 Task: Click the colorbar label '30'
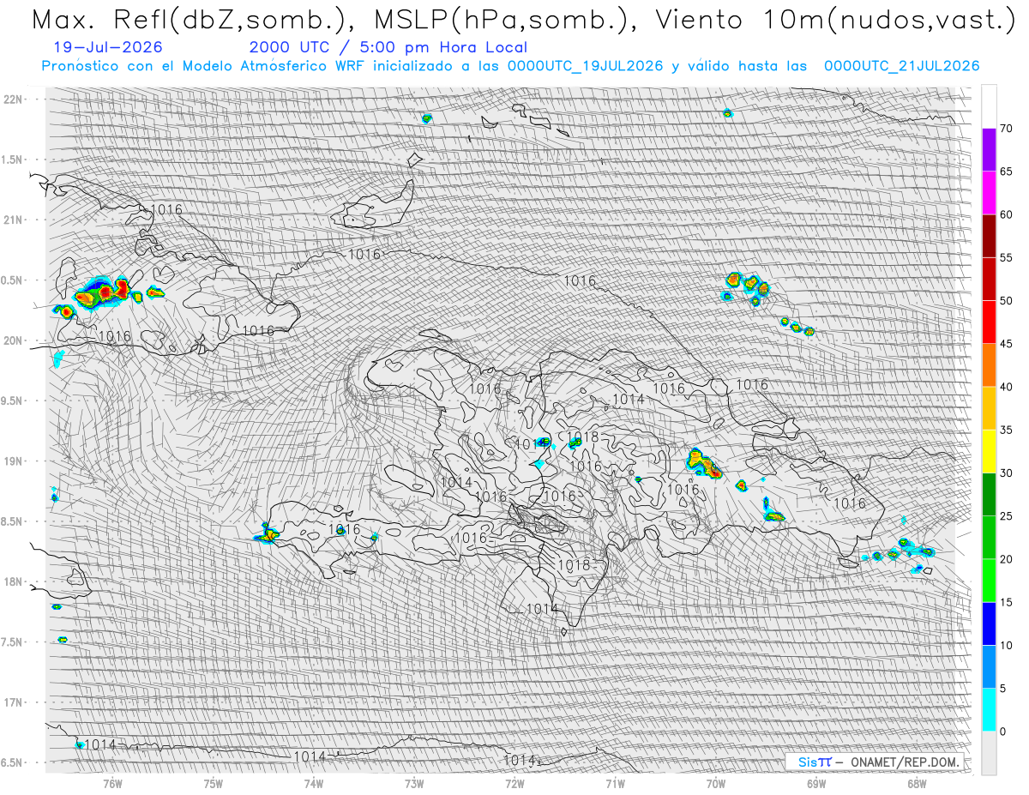pyautogui.click(x=1006, y=473)
